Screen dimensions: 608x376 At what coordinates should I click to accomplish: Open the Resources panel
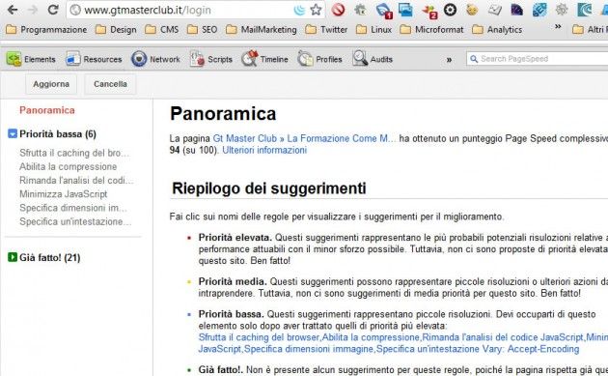click(x=94, y=59)
